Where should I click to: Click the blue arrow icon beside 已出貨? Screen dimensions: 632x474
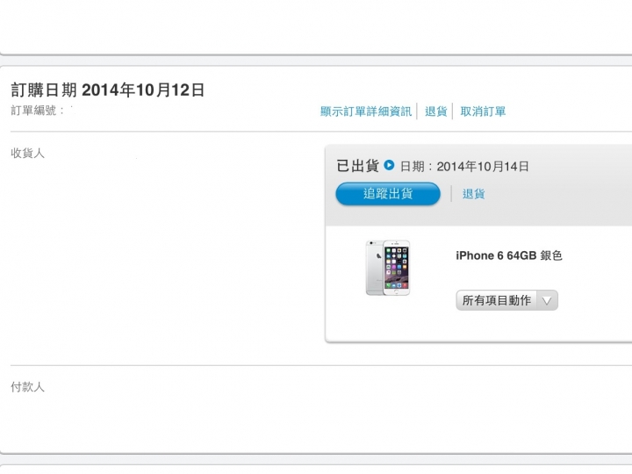(x=389, y=165)
